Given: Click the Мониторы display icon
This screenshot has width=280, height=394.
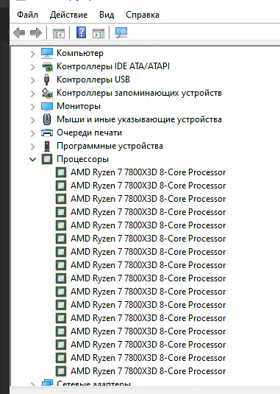Looking at the screenshot, I should point(47,106).
